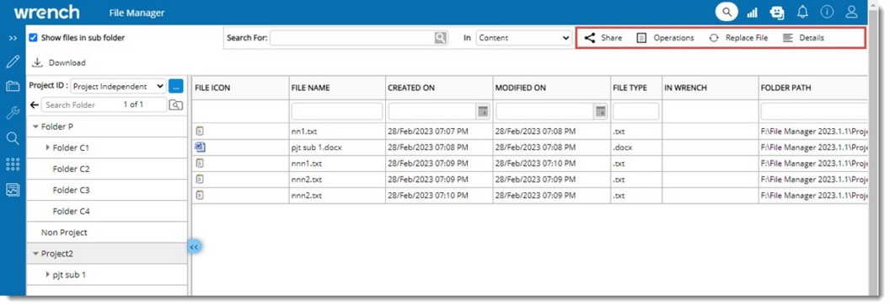Screen dimensions: 890x307
Task: Click the file icon for nnn1.txt
Action: [200, 163]
